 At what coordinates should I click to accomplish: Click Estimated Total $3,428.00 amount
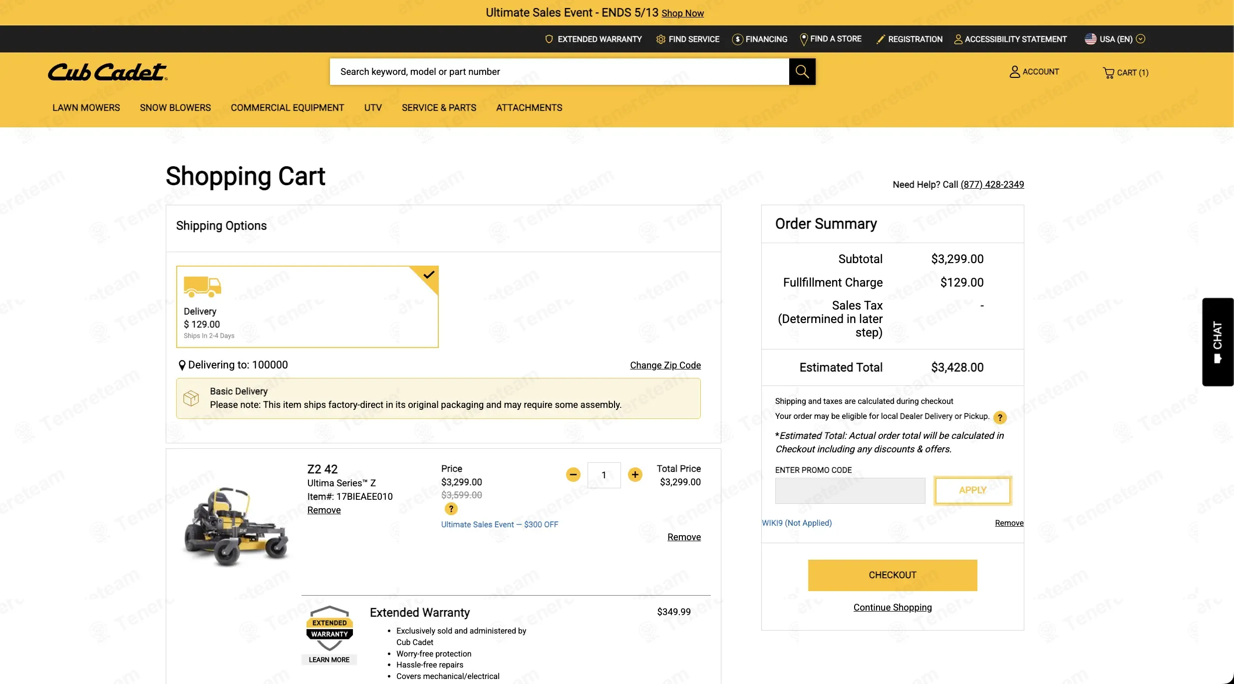pyautogui.click(x=957, y=367)
